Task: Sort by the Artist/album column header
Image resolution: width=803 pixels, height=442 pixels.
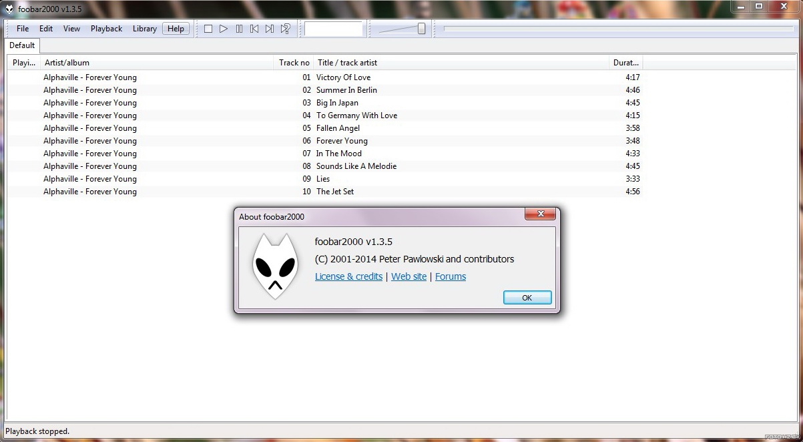Action: [x=158, y=63]
